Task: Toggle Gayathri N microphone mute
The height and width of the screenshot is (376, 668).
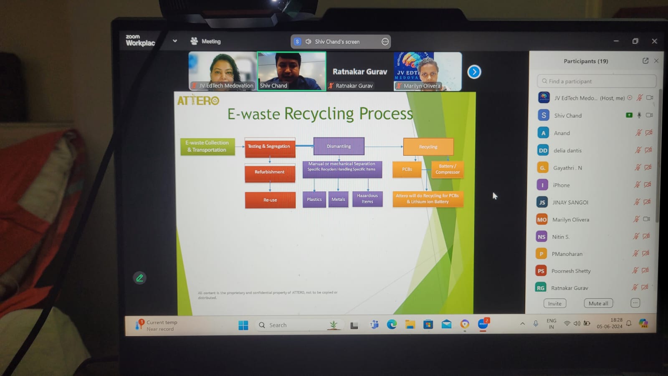Action: click(x=638, y=168)
